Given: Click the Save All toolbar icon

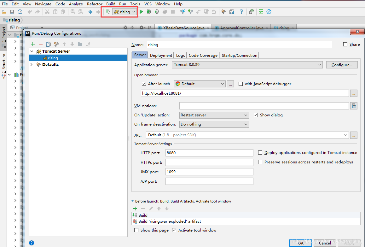Looking at the screenshot, I should (12, 12).
